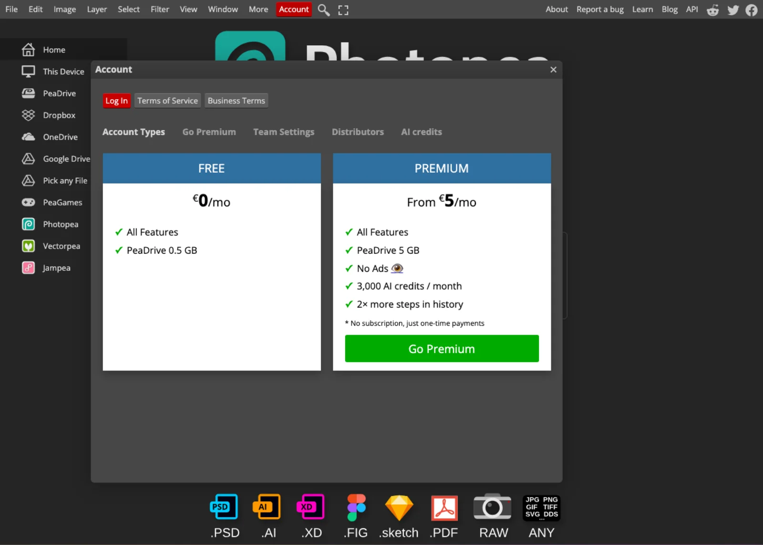Viewport: 763px width, 545px height.
Task: Click '2× more steps in history' text
Action: (410, 304)
